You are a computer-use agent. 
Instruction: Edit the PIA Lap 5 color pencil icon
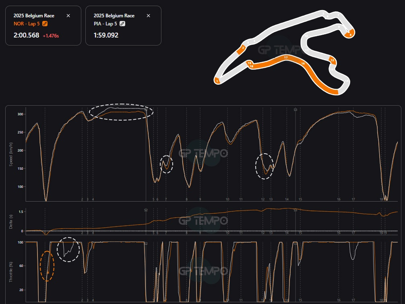[122, 24]
